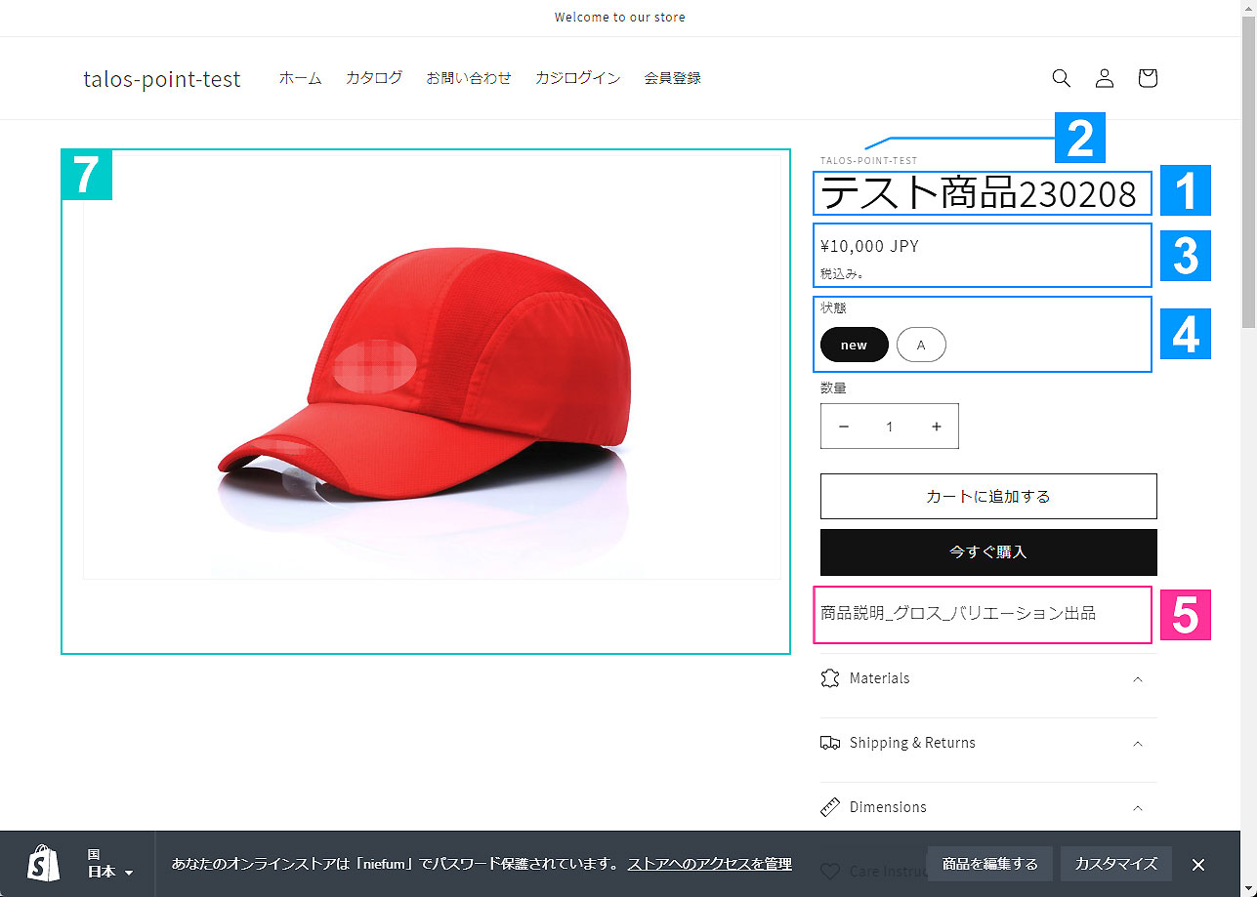Image resolution: width=1257 pixels, height=897 pixels.
Task: Click the Shopify bag logo in admin bar
Action: [43, 864]
